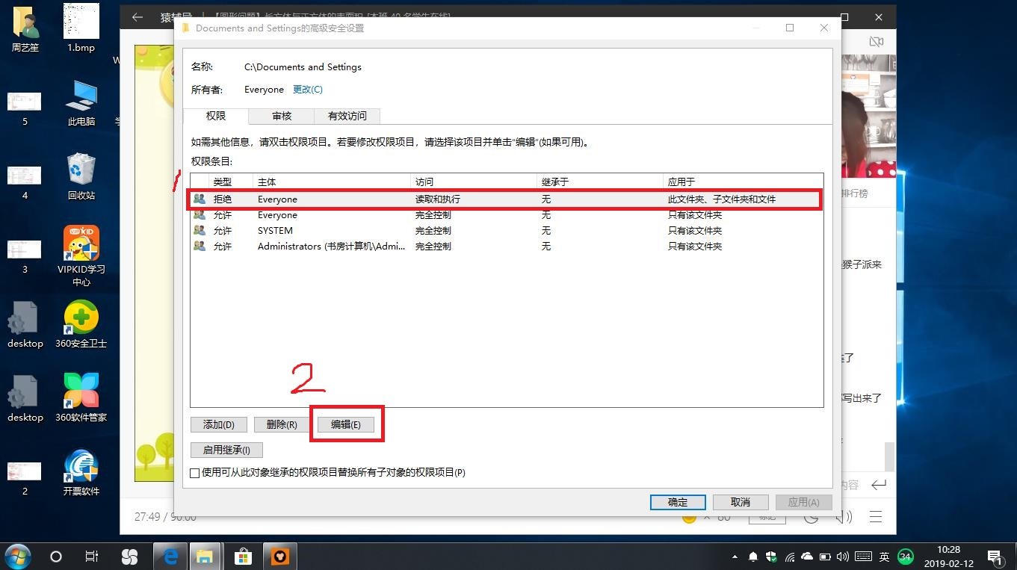Screen dimensions: 1017x570
Task: Expand the hidden system tray icons
Action: tap(735, 556)
